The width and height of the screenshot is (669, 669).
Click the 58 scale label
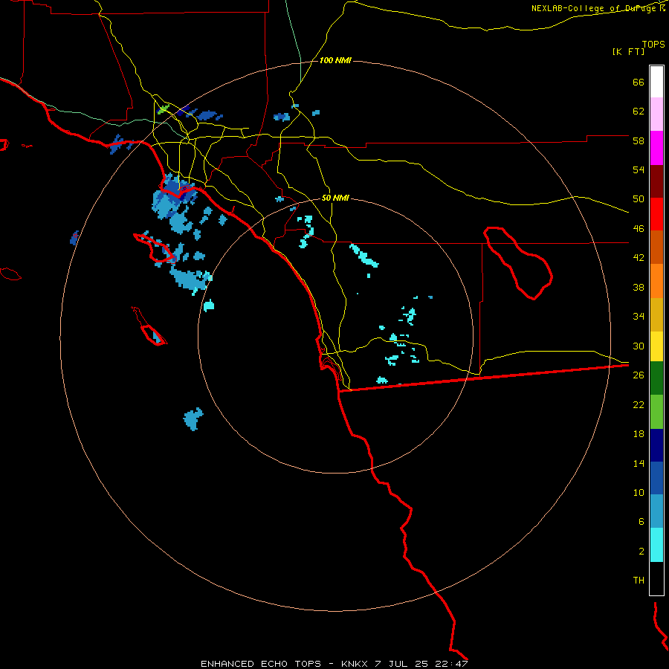639,140
